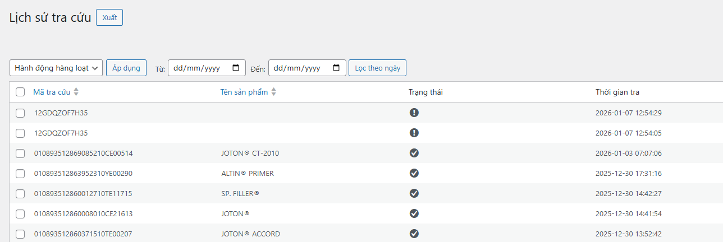This screenshot has height=242, width=723.
Task: Toggle the select-all checkbox in table header
Action: (x=20, y=92)
